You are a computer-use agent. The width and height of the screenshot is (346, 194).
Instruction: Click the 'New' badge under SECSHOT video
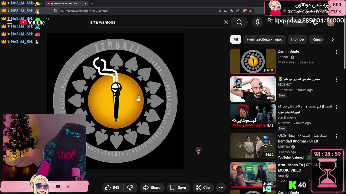click(282, 95)
